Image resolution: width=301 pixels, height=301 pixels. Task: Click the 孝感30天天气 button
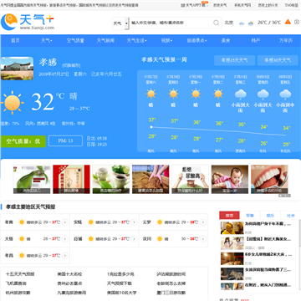pyautogui.click(x=278, y=60)
